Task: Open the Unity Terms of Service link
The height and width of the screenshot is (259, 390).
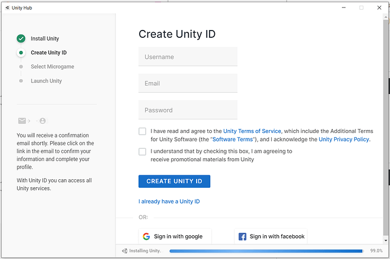Action: pos(252,131)
